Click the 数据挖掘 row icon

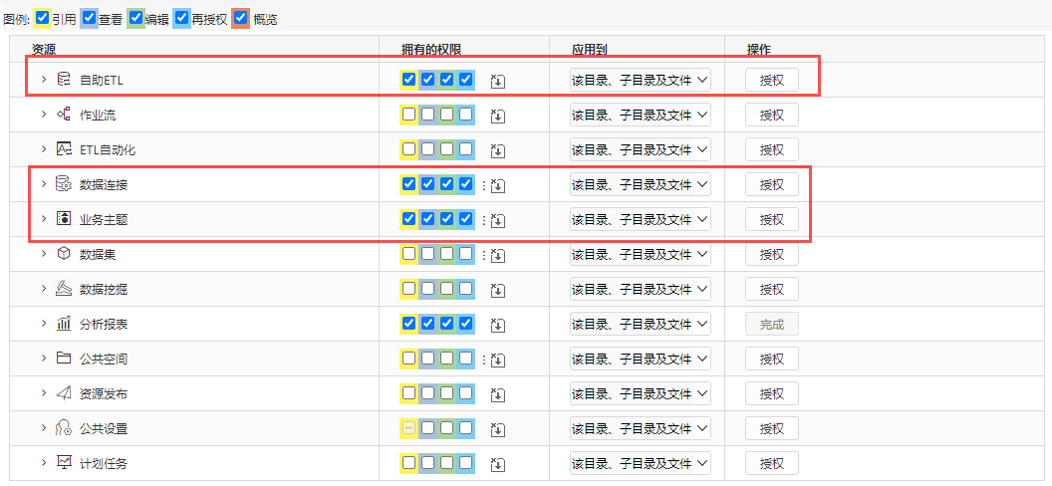point(64,289)
